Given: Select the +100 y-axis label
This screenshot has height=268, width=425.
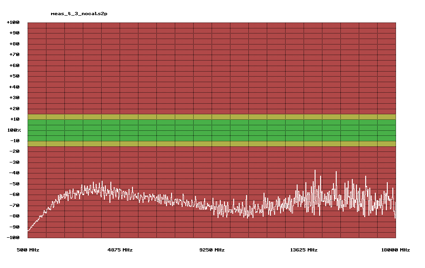Looking at the screenshot, I should tap(13, 22).
